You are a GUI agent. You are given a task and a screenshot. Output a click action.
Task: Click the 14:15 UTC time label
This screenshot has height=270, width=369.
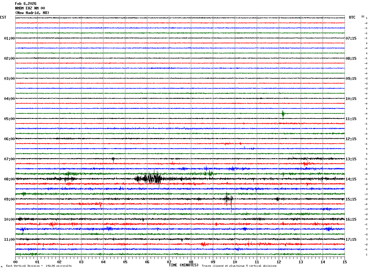click(351, 179)
